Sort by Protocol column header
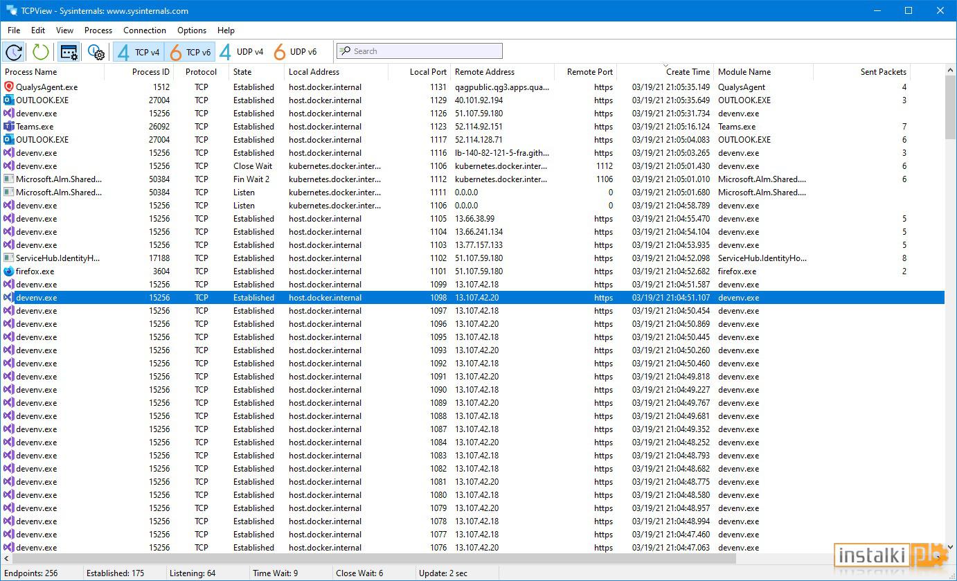The width and height of the screenshot is (957, 581). (x=201, y=72)
